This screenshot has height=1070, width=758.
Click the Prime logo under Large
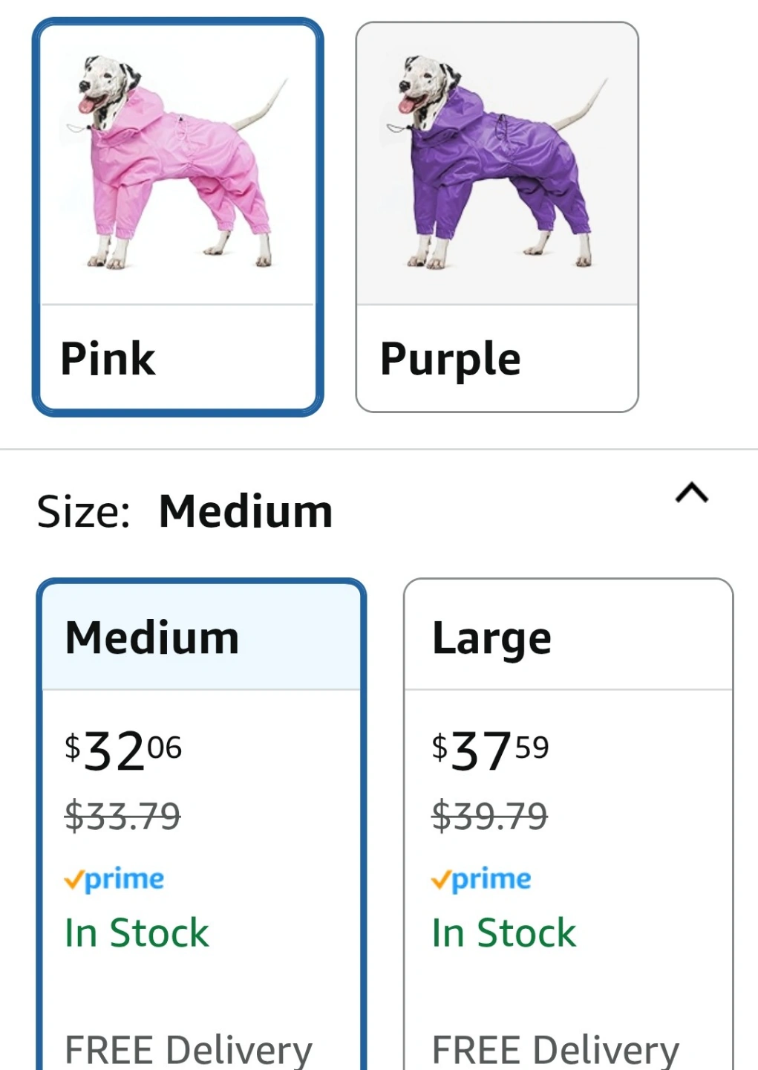[x=481, y=880]
